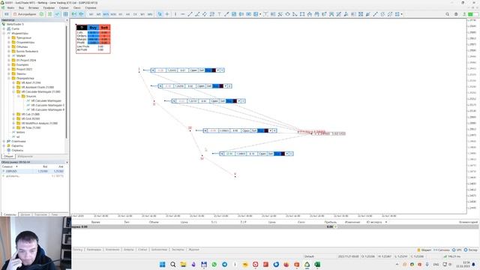Toggle the chart grid icon
The height and width of the screenshot is (270, 480).
[x=65, y=14]
